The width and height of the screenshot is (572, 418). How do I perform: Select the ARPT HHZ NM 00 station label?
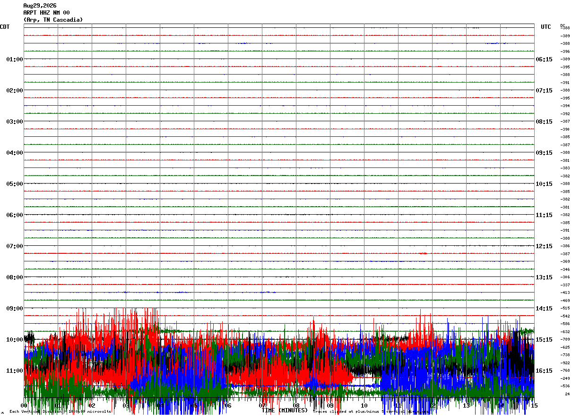click(46, 13)
